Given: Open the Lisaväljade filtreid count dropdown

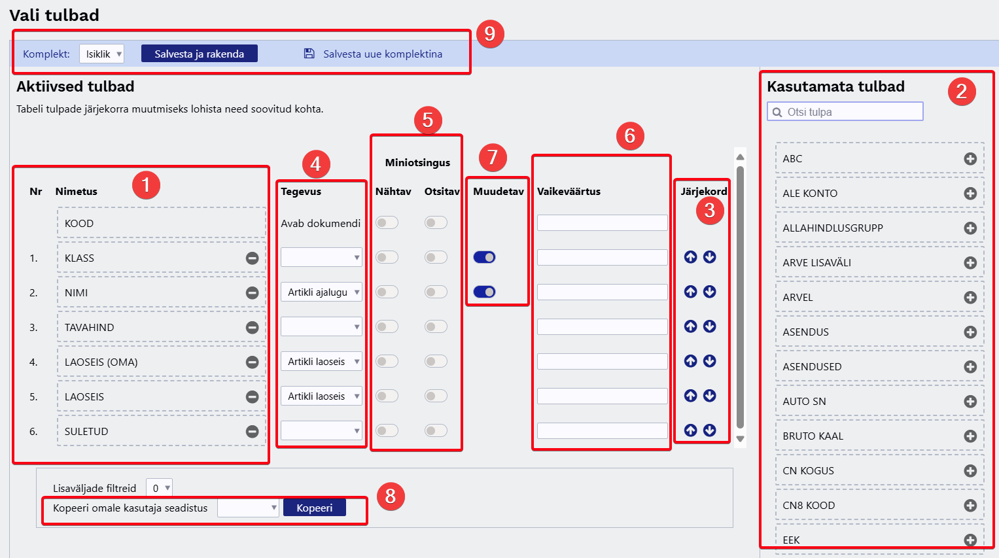Looking at the screenshot, I should 159,488.
